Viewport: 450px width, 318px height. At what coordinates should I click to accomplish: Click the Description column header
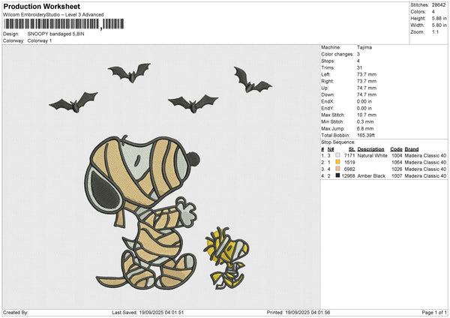tap(371, 148)
